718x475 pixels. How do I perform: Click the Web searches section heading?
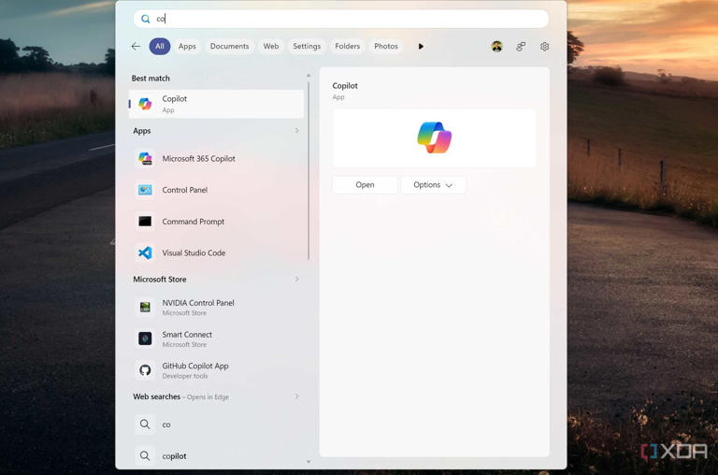pyautogui.click(x=157, y=396)
